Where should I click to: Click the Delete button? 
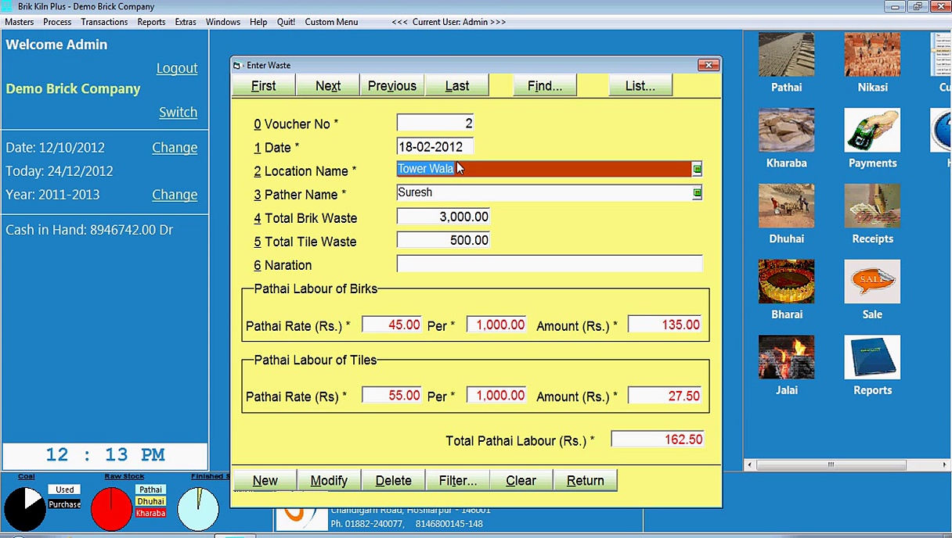(393, 480)
